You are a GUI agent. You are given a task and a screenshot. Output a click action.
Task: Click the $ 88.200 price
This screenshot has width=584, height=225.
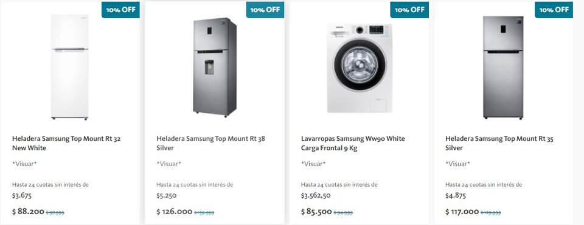tap(29, 212)
